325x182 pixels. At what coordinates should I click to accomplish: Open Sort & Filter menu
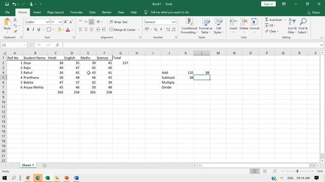coord(292,26)
